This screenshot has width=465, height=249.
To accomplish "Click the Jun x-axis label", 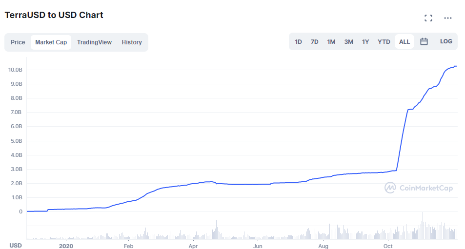I will (258, 246).
